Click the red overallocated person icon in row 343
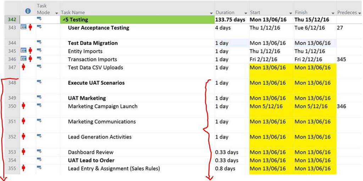 click(x=30, y=28)
